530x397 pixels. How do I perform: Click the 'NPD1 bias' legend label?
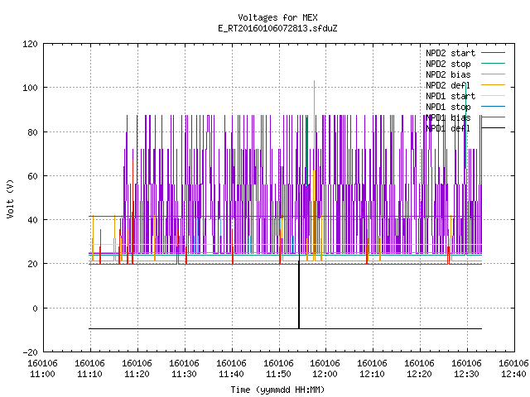pyautogui.click(x=448, y=117)
